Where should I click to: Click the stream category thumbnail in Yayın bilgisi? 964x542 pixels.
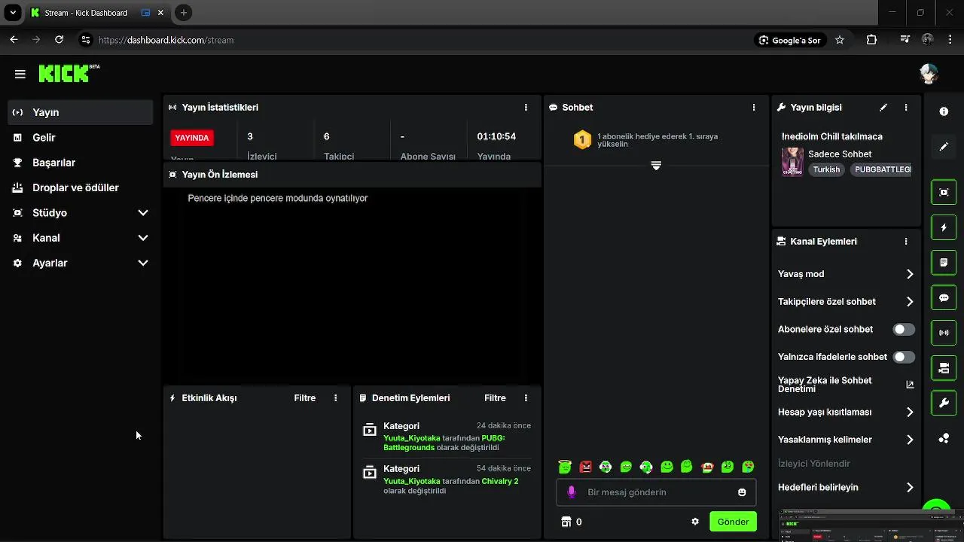pos(792,162)
